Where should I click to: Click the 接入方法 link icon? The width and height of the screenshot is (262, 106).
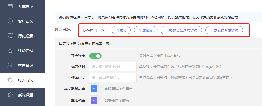coord(10,80)
